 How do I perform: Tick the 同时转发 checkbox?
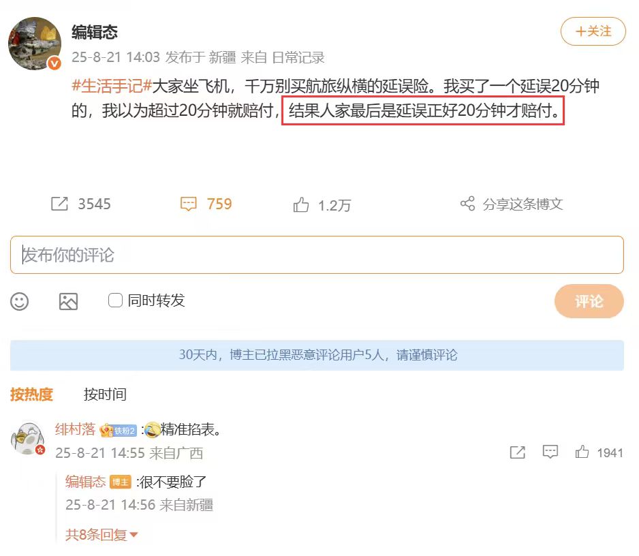click(115, 300)
